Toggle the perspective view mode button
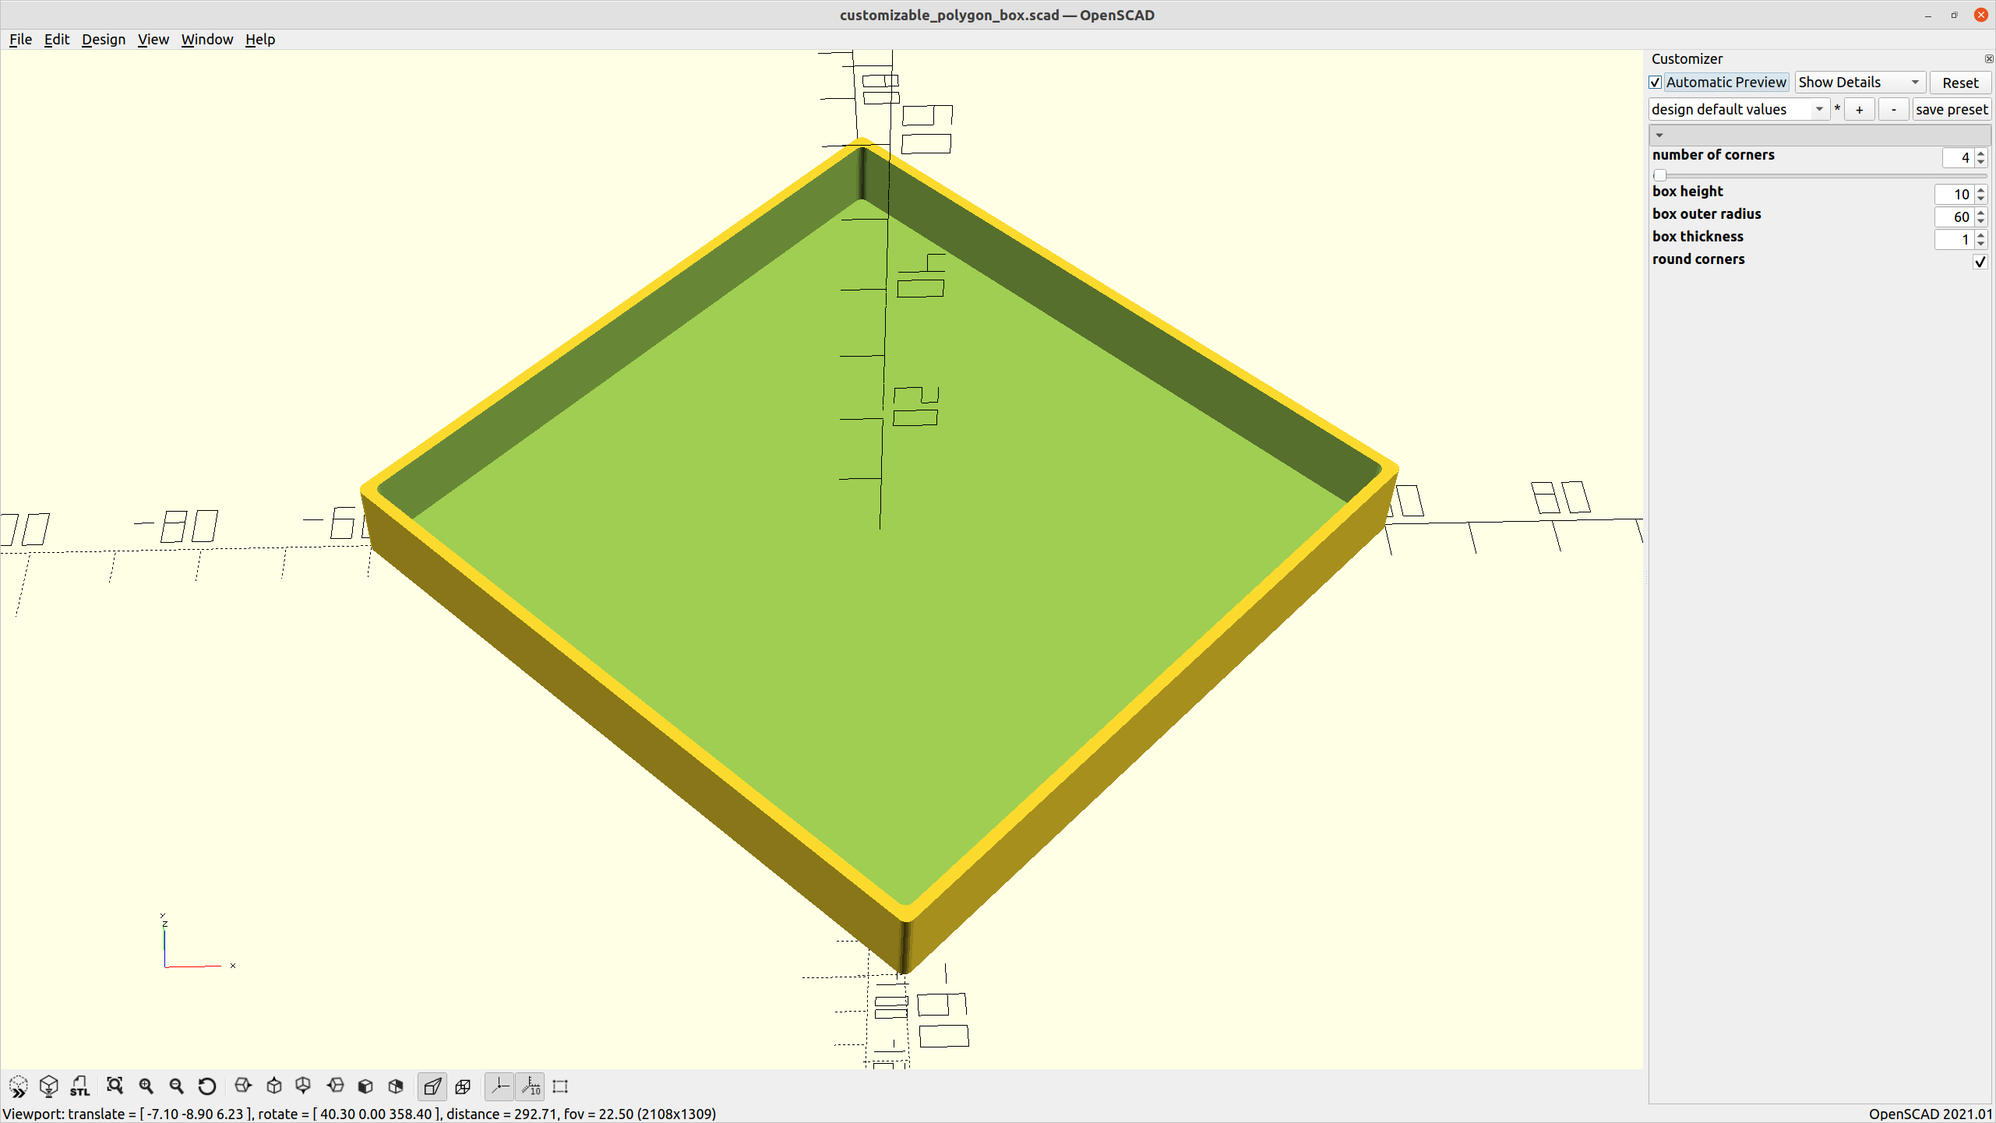The height and width of the screenshot is (1123, 1996). click(432, 1086)
